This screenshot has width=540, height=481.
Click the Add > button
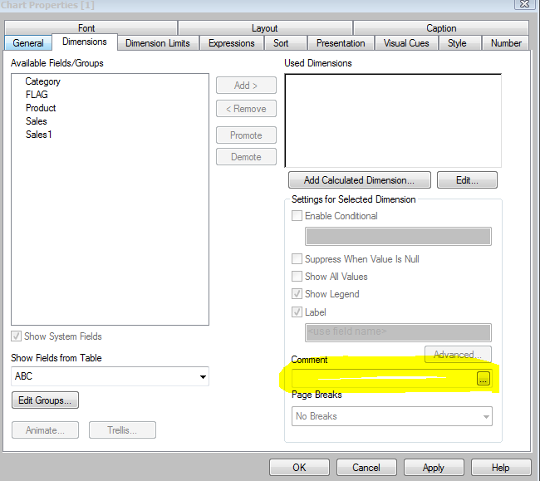pyautogui.click(x=246, y=85)
